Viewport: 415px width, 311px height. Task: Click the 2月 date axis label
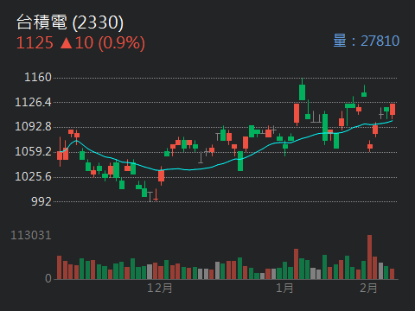368,288
